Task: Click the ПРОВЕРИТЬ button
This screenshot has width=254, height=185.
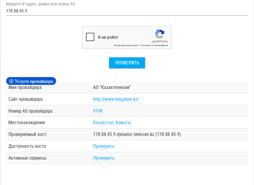Action: [x=127, y=63]
